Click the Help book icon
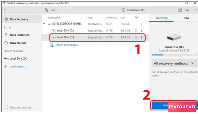The width and height of the screenshot is (198, 114). (180, 10)
